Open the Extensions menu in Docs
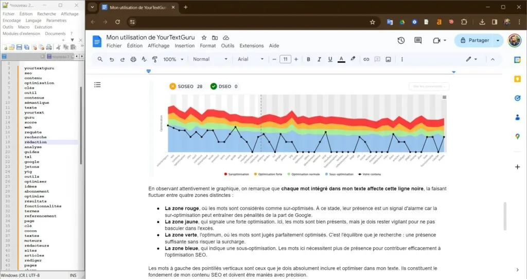The height and width of the screenshot is (279, 527). pos(251,46)
